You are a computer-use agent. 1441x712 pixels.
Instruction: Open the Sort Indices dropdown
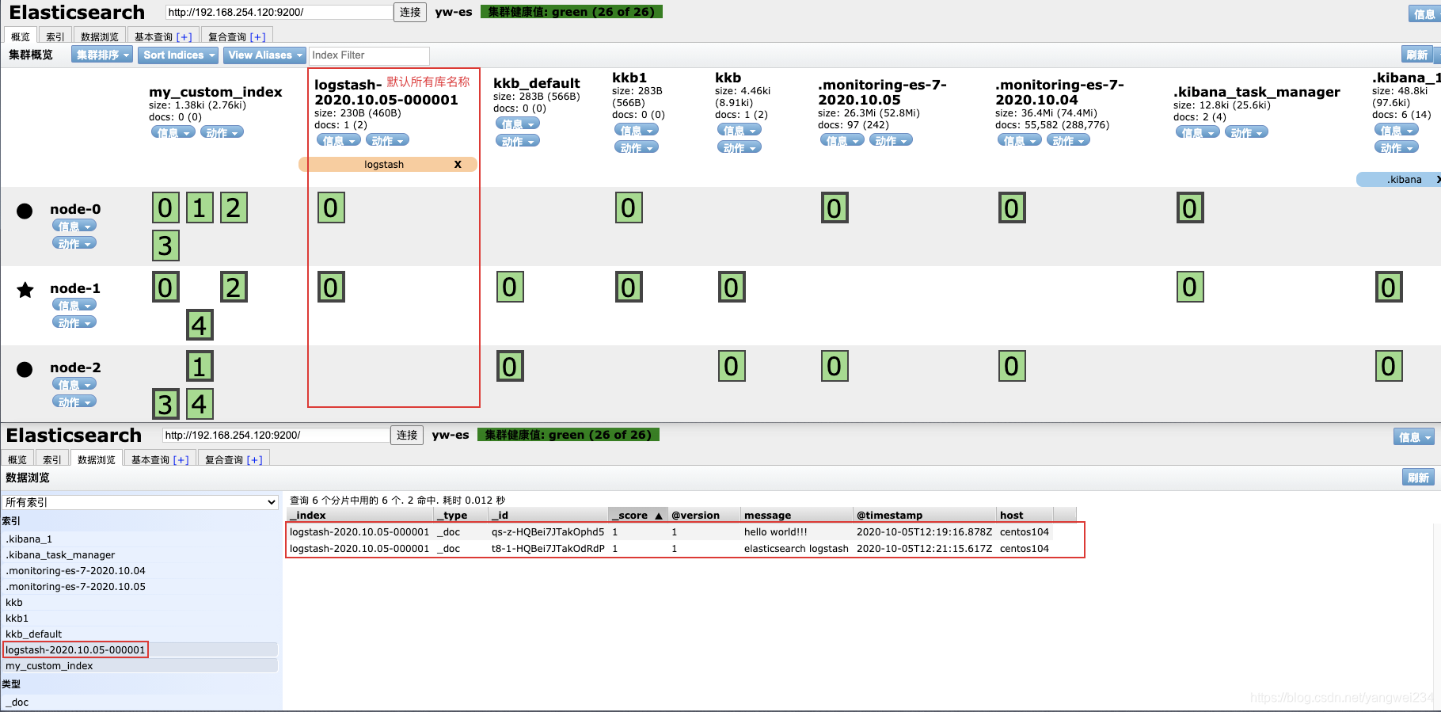click(178, 55)
